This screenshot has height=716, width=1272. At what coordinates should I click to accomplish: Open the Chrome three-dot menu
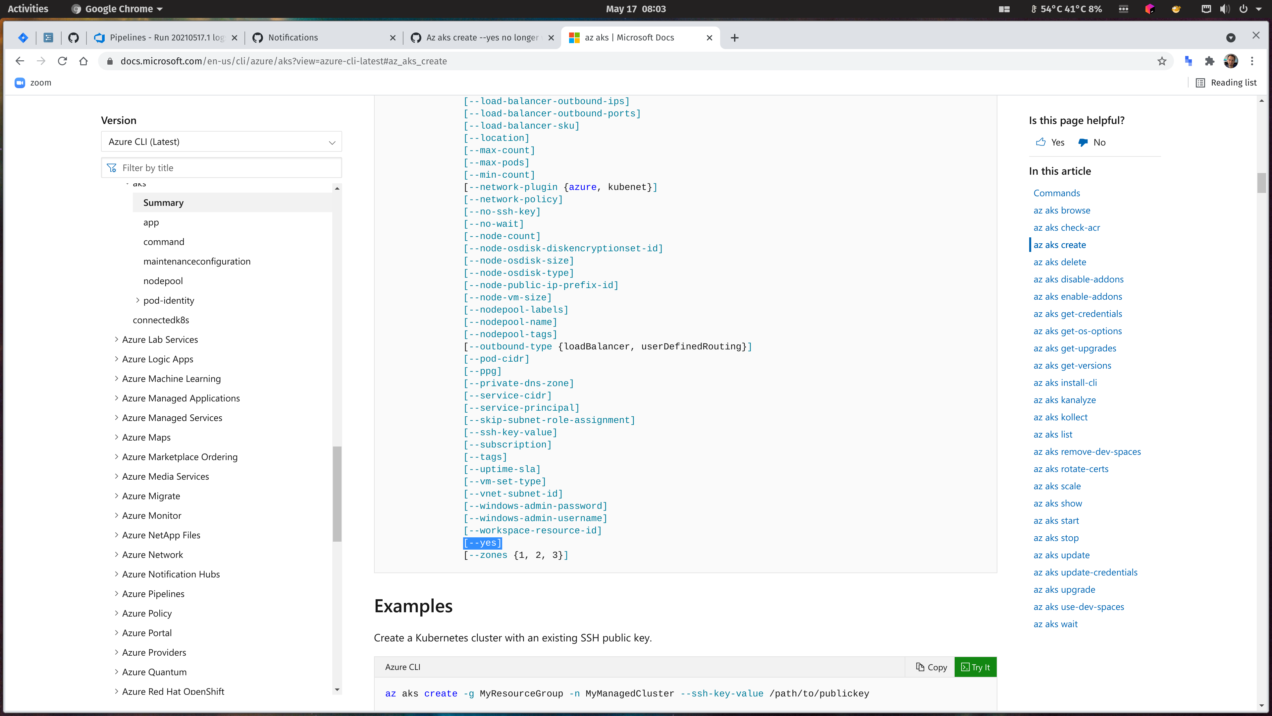tap(1252, 61)
